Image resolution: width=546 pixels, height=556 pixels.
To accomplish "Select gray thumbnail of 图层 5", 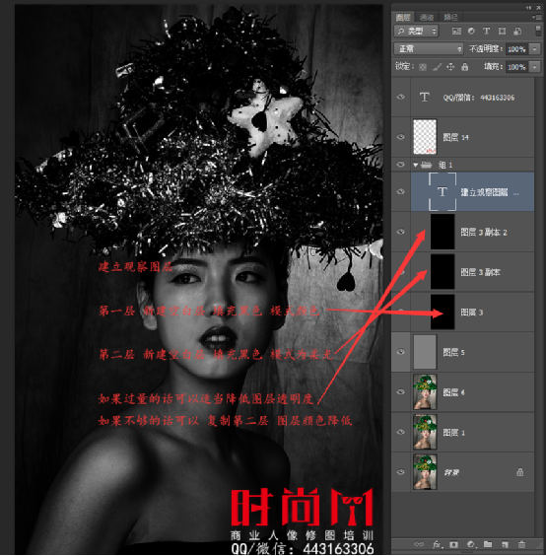I will tap(425, 352).
